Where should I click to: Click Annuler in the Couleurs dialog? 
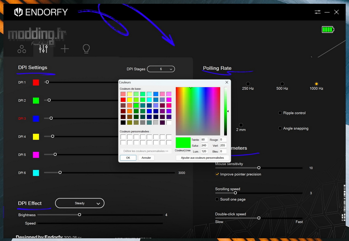146,158
